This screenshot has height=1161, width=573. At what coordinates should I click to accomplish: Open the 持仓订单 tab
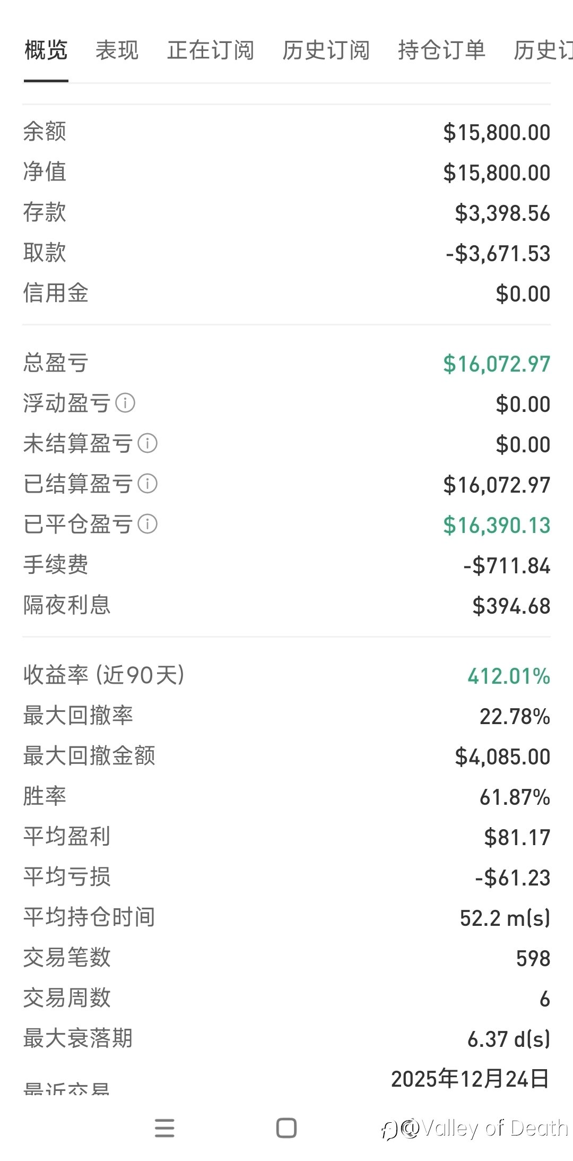[x=441, y=50]
